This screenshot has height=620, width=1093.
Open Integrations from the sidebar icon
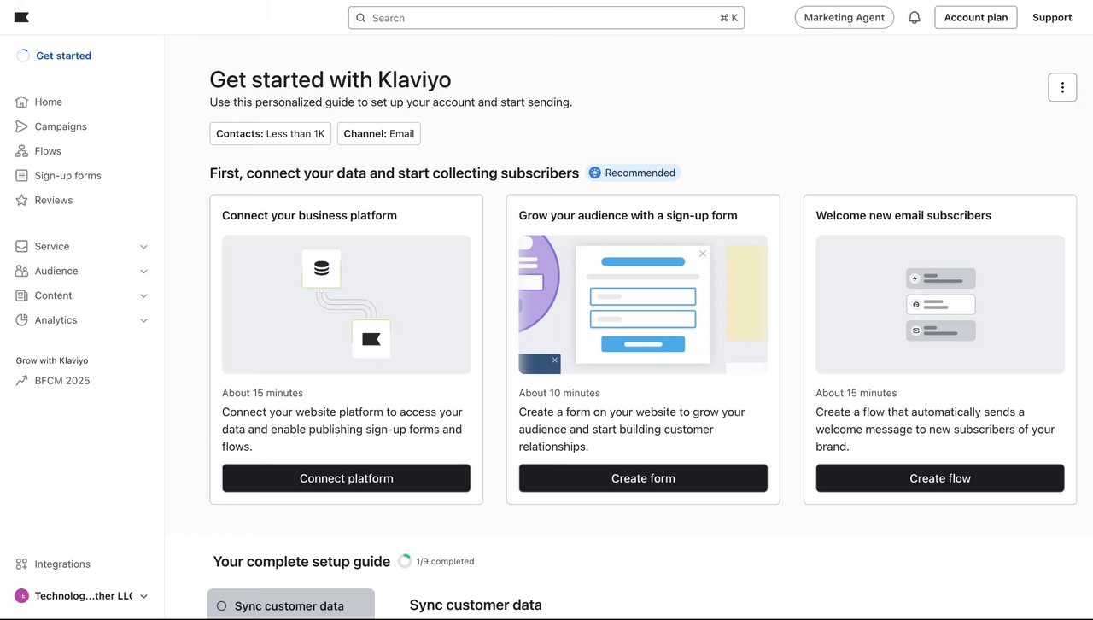22,564
